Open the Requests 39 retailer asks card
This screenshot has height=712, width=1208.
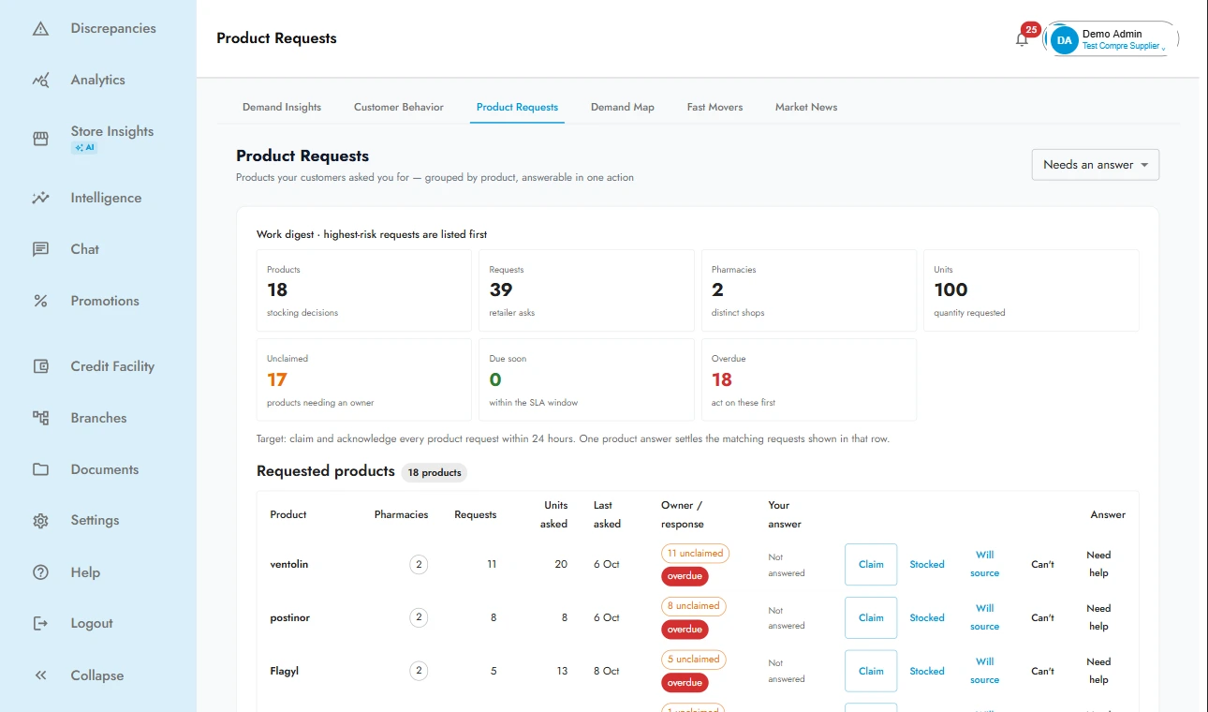tap(586, 290)
